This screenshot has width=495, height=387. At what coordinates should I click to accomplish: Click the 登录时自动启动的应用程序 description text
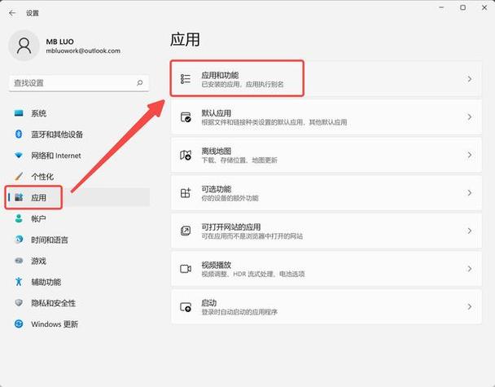[239, 312]
